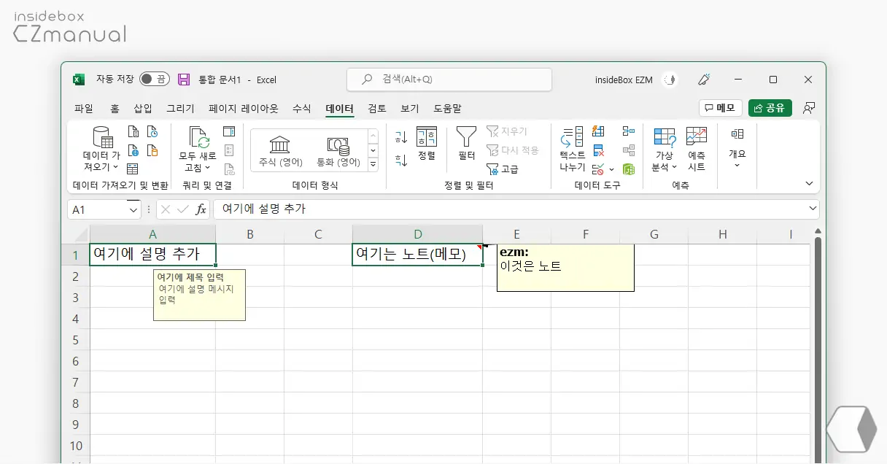Open the Help (도움말) tab
Viewport: 887px width, 464px height.
point(447,108)
